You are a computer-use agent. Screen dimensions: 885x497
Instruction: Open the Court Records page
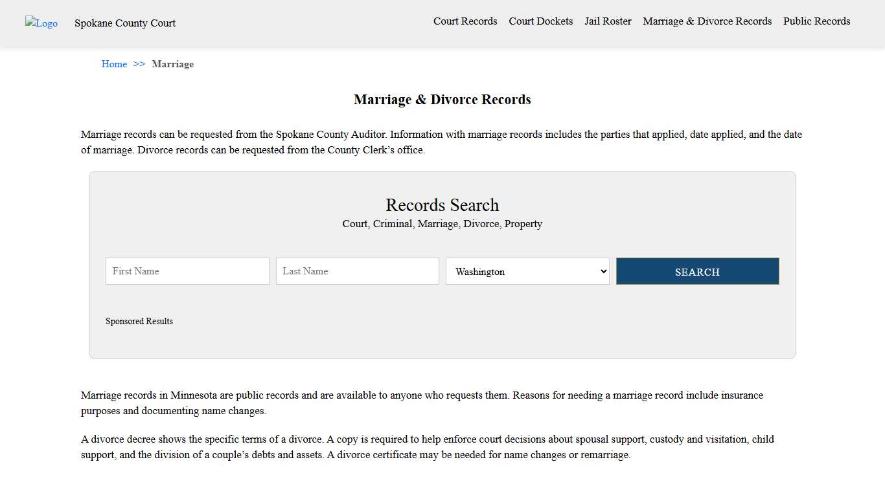tap(465, 21)
